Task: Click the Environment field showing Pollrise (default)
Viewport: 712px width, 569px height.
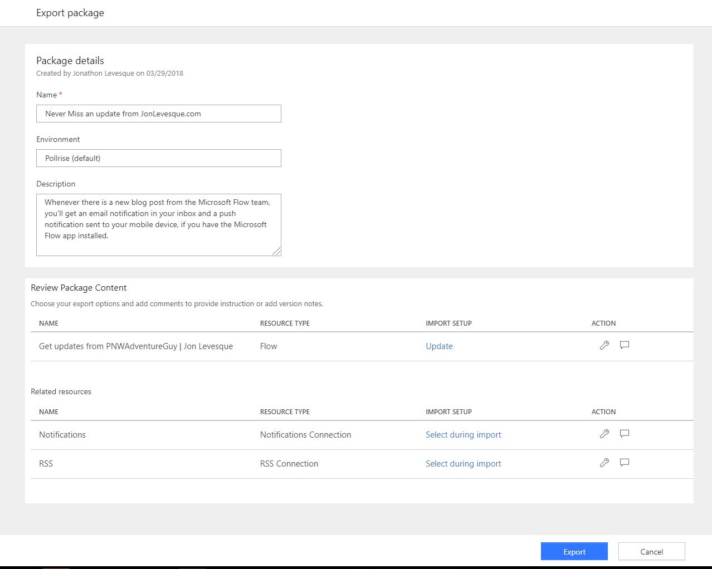Action: tap(159, 158)
